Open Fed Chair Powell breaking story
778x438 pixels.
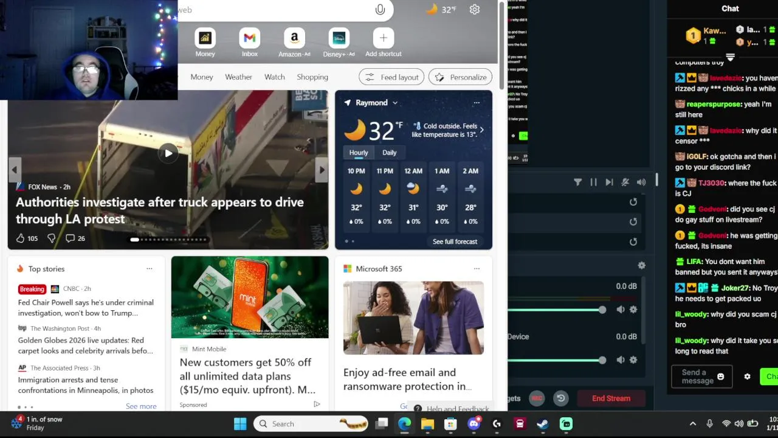86,308
